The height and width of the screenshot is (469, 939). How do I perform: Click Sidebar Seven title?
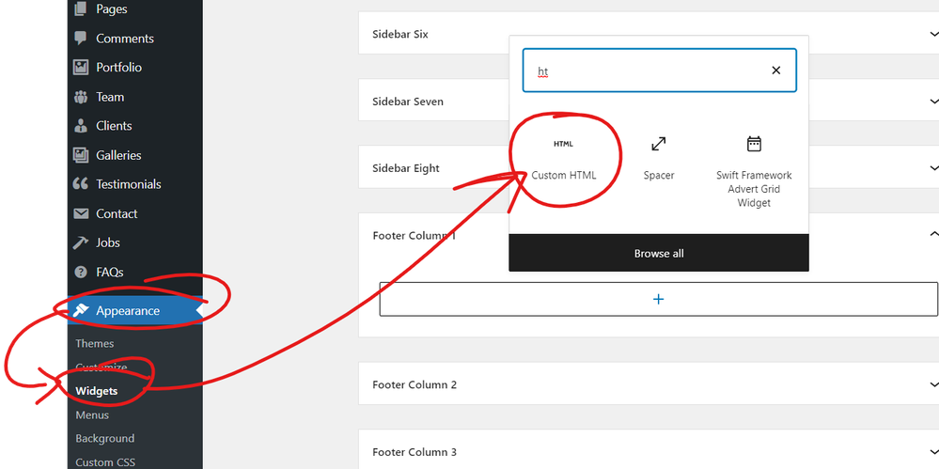(x=408, y=102)
